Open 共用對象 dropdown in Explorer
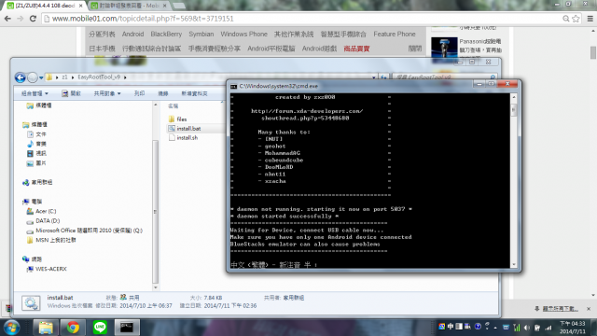The width and height of the screenshot is (597, 336). pos(107,93)
